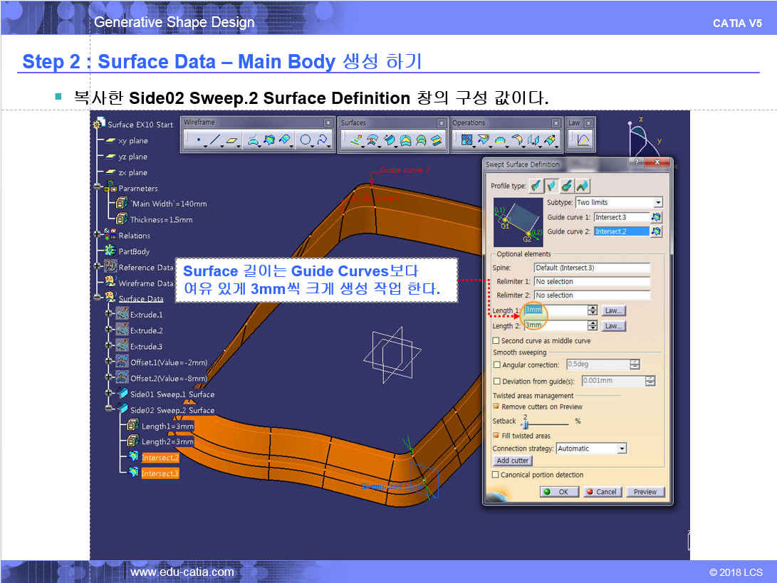
Task: Click the Length 2 input field
Action: (x=555, y=325)
